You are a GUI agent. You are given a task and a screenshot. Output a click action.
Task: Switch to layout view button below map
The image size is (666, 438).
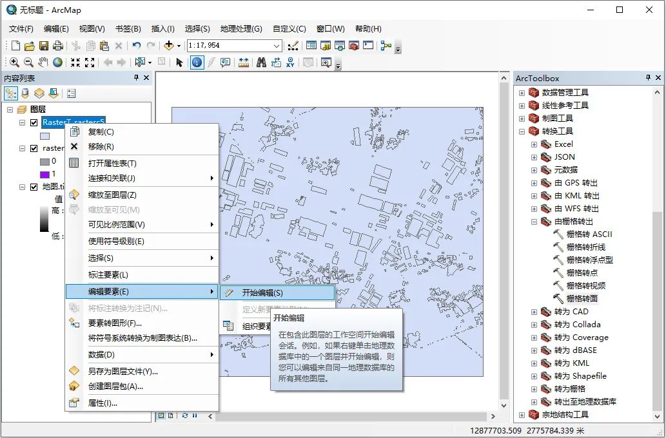(x=170, y=415)
